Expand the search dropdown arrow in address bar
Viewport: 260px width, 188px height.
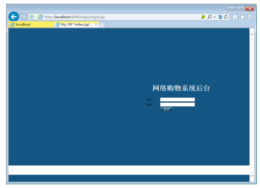coord(215,17)
